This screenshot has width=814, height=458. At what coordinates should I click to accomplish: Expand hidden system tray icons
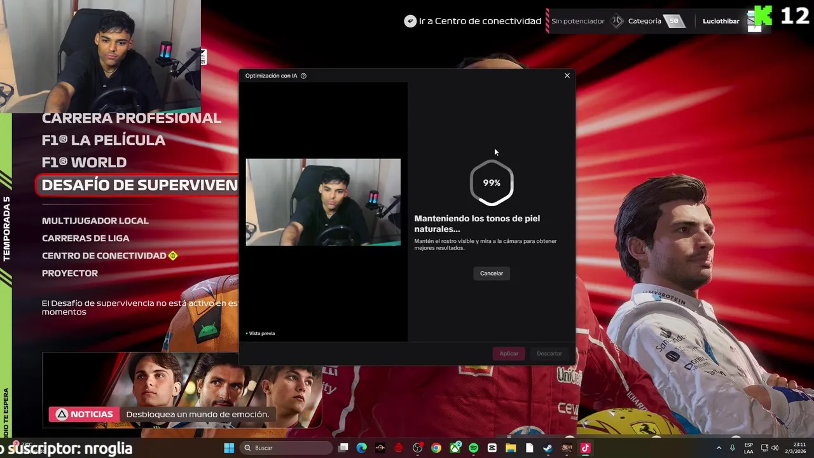(719, 448)
